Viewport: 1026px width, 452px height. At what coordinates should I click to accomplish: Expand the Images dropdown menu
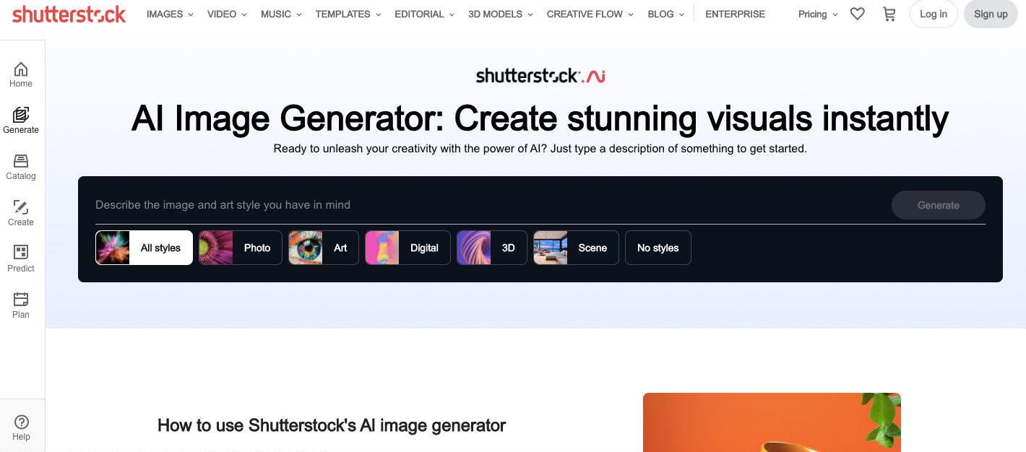(x=170, y=14)
